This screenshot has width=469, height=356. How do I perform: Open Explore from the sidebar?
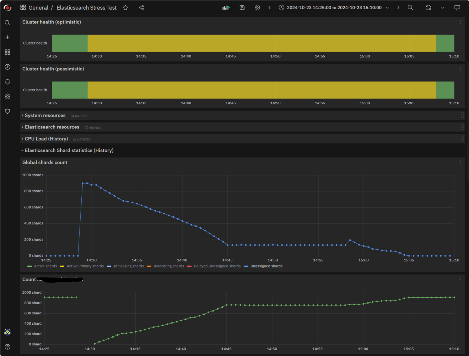coord(7,67)
